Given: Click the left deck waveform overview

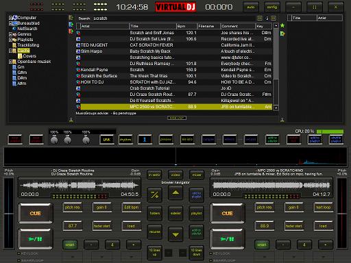Looking at the screenshot, I should (x=80, y=185).
